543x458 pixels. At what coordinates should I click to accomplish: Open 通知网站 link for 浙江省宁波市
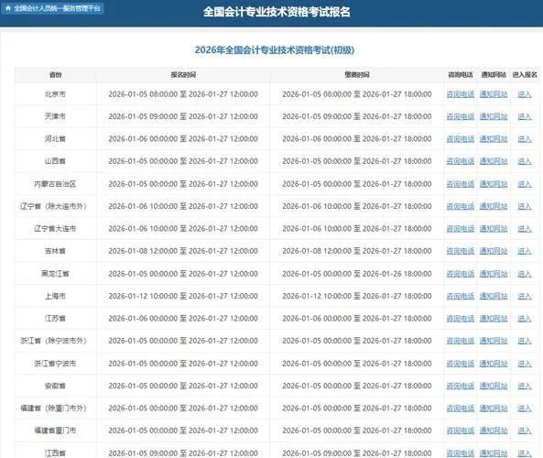[x=494, y=363]
